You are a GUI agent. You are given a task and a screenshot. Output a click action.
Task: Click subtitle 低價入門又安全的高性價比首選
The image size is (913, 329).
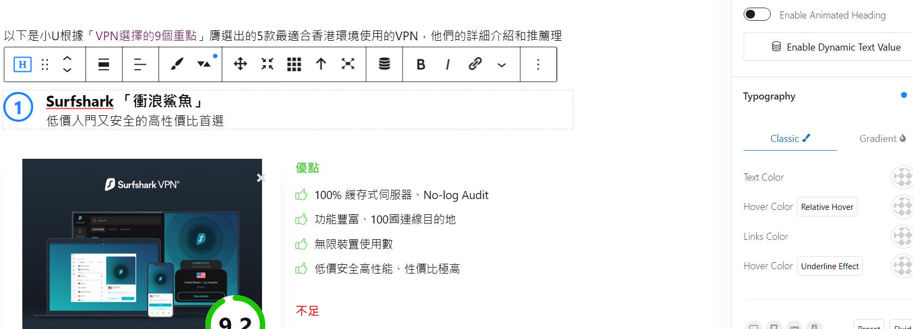click(x=135, y=121)
